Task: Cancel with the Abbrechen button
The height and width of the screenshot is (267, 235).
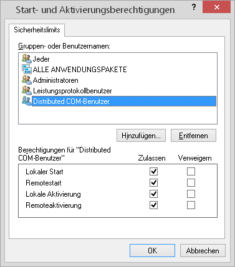Action: coord(203,251)
